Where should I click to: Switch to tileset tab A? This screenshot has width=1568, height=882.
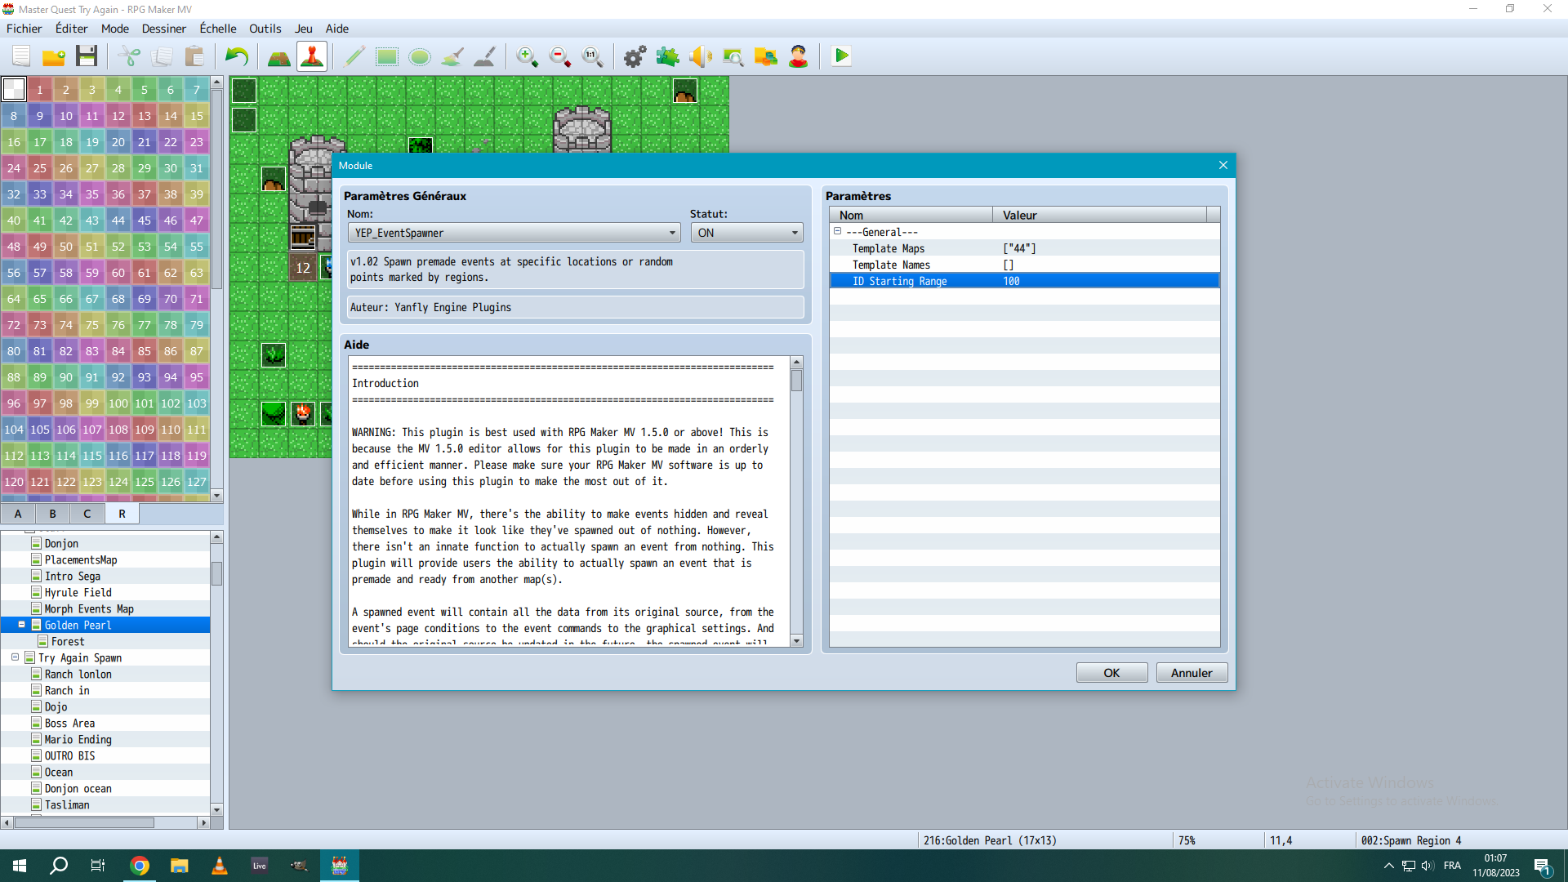point(18,514)
